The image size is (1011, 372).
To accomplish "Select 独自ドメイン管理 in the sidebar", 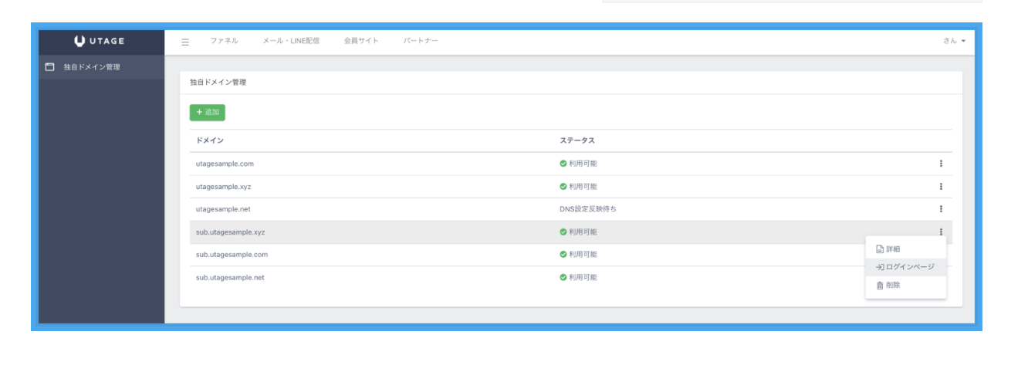I will point(92,67).
